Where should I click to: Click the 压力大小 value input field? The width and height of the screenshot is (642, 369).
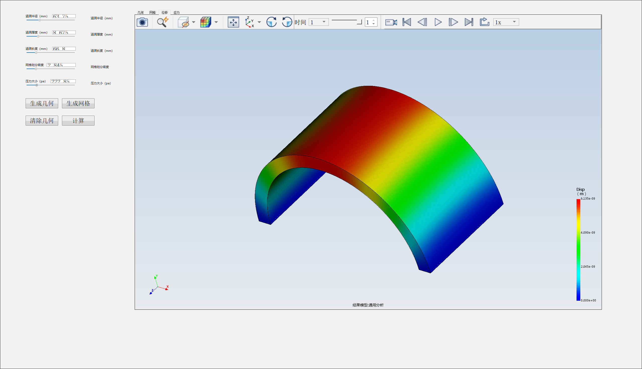coord(63,81)
